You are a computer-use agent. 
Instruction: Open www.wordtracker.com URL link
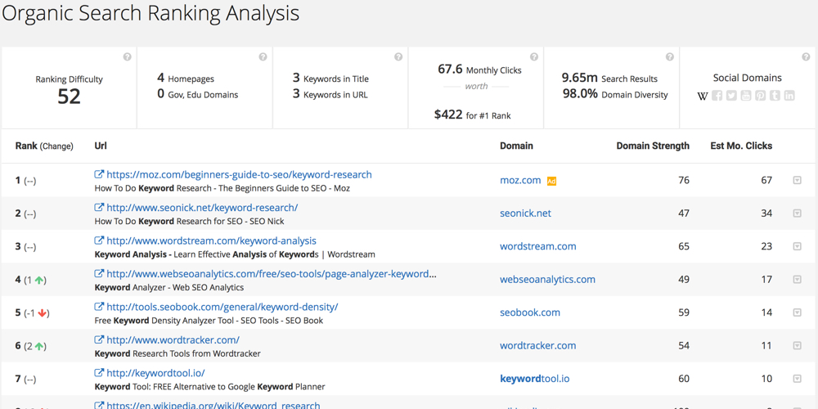pyautogui.click(x=173, y=339)
